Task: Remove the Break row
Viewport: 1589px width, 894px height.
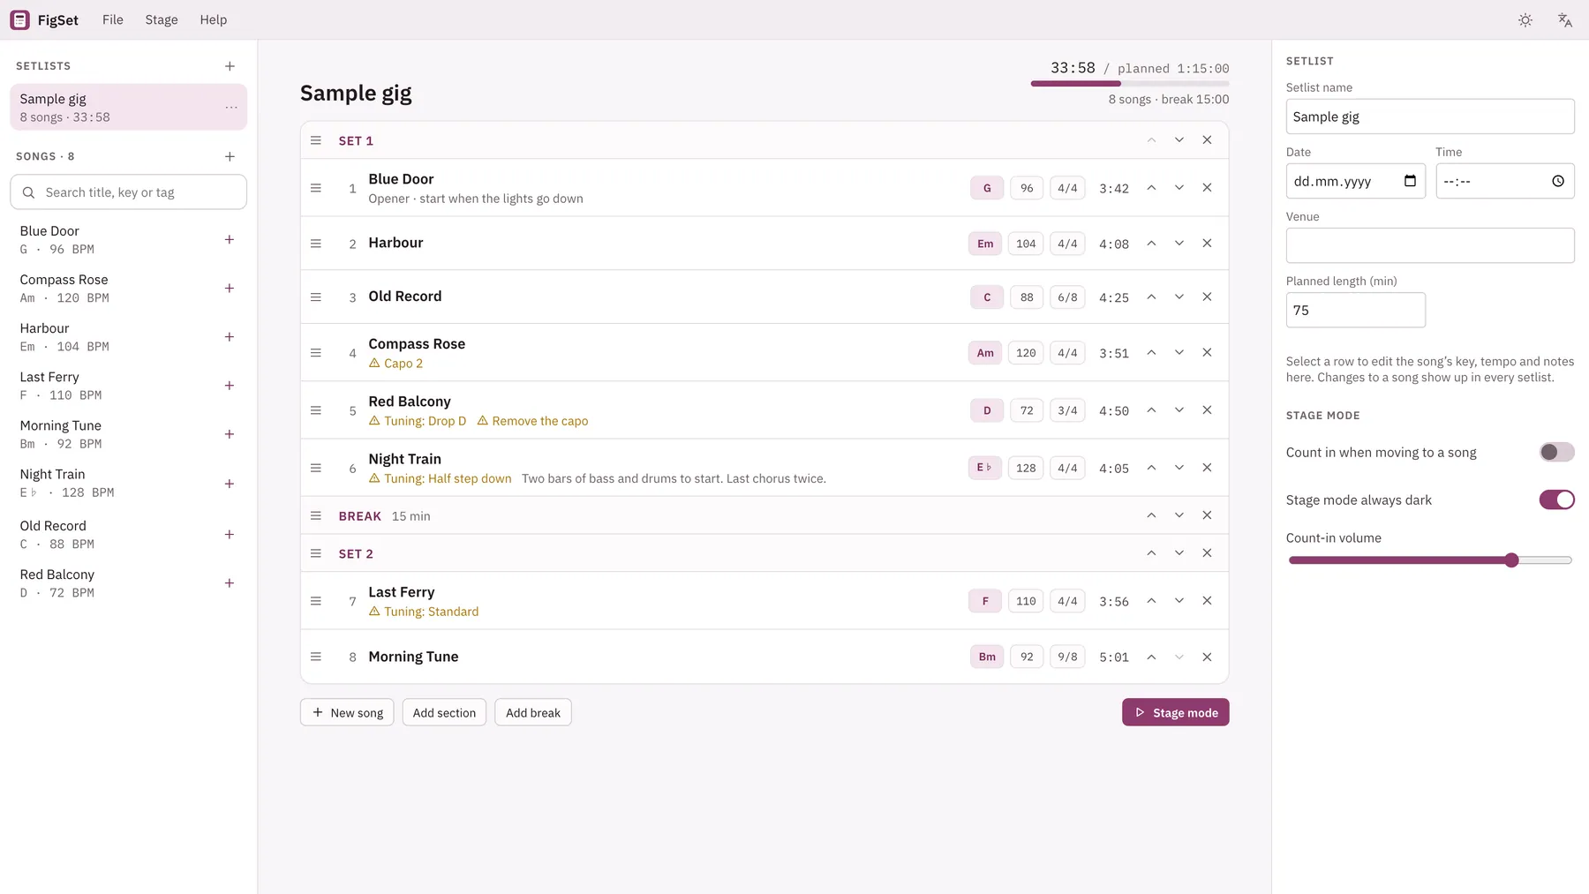Action: click(1207, 515)
